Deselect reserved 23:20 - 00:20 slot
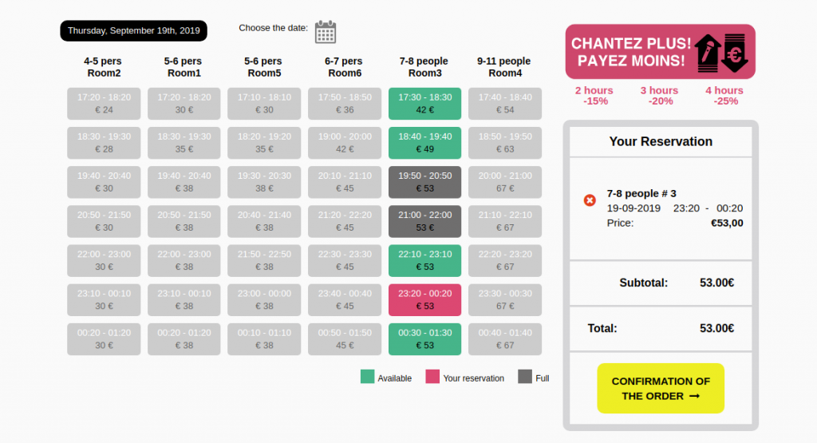 pos(424,299)
